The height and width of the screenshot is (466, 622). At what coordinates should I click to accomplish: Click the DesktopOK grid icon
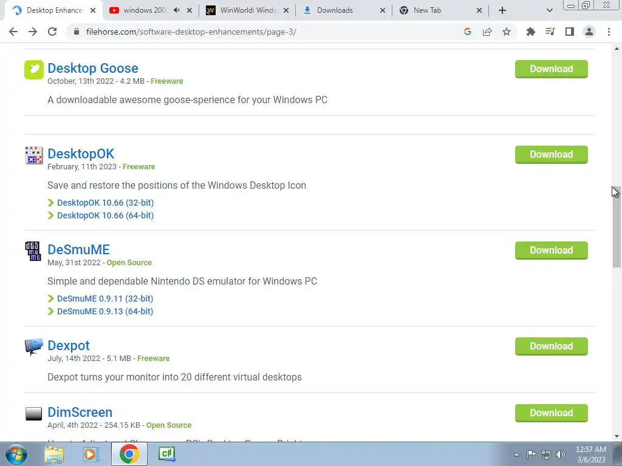[34, 155]
